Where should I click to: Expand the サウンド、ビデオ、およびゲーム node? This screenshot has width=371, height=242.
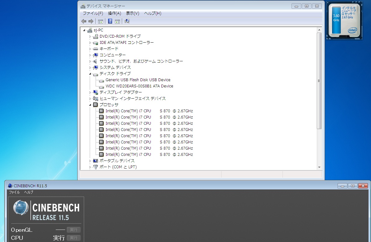click(90, 62)
